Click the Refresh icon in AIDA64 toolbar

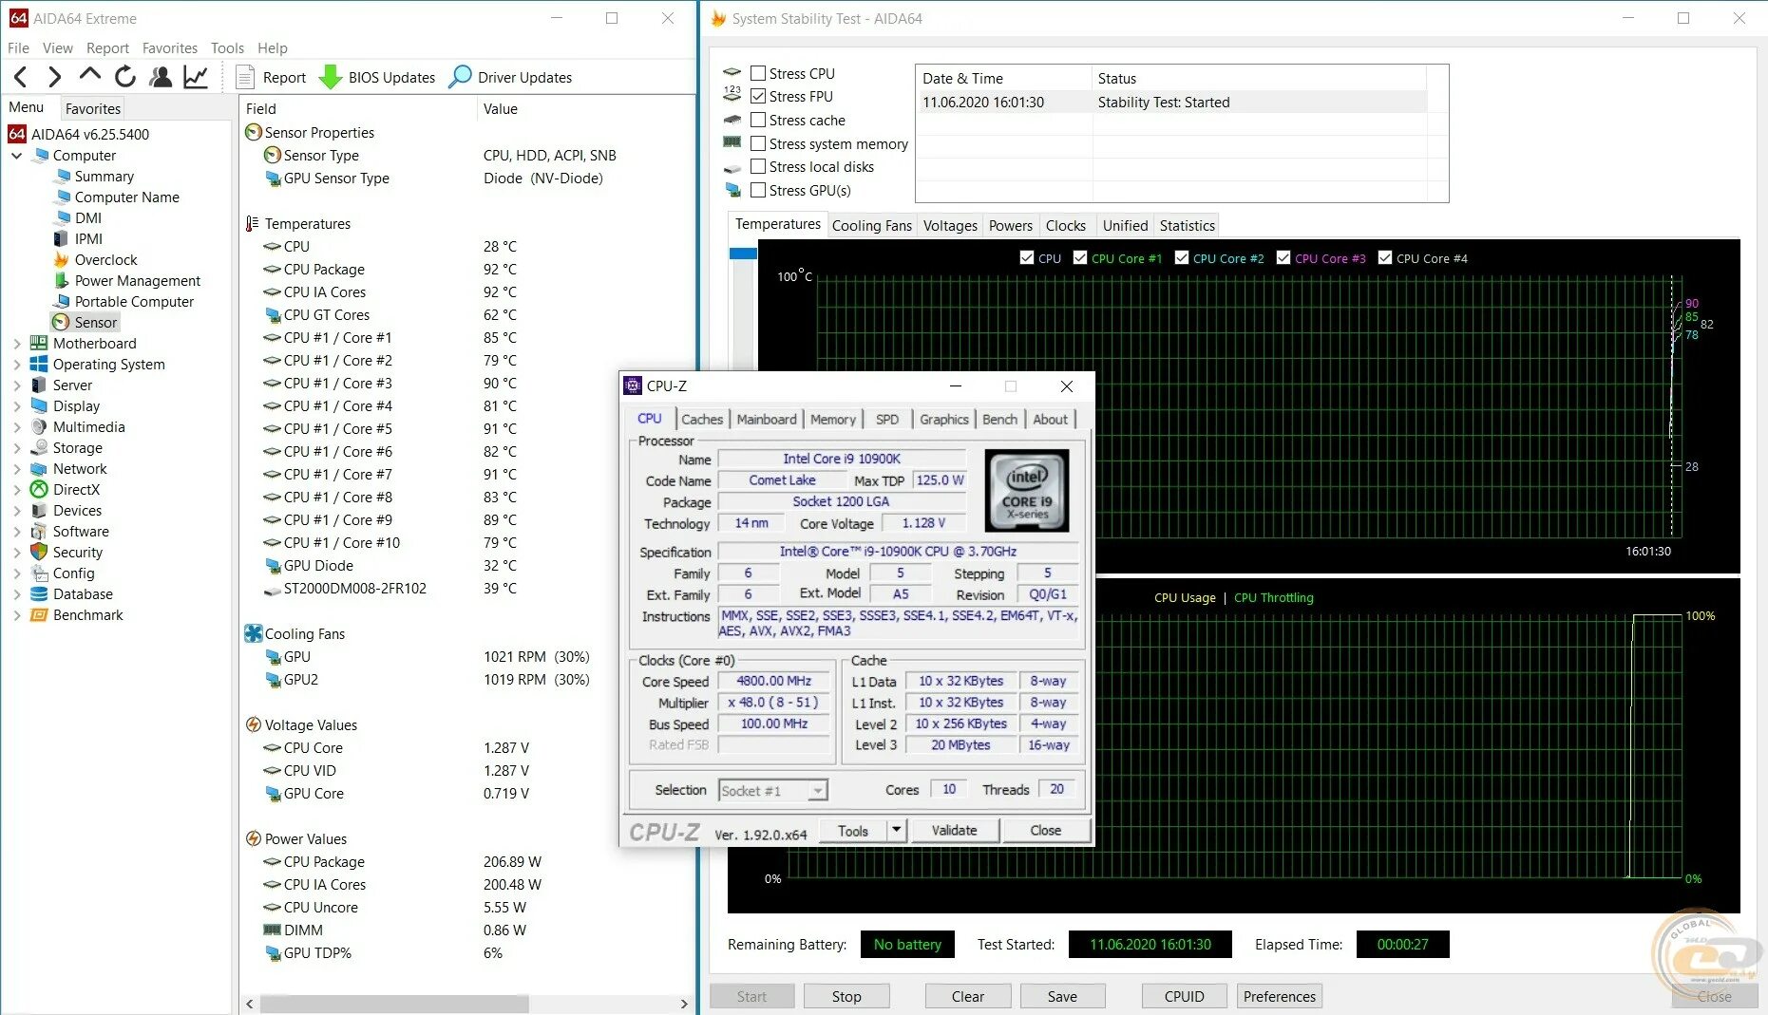(x=124, y=77)
